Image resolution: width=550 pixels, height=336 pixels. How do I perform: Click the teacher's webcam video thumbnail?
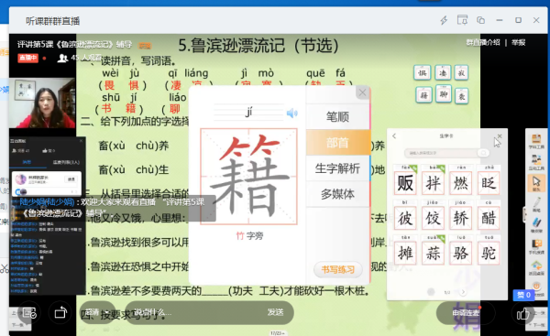coord(42,103)
